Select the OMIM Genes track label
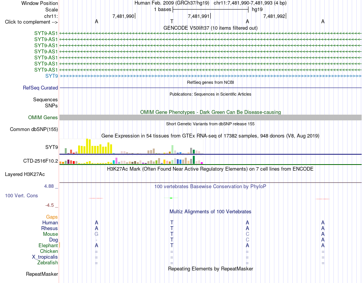The height and width of the screenshot is (283, 362). coord(43,117)
